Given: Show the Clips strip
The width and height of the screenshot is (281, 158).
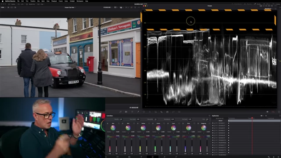Looking at the screenshot, I should tap(40, 4).
